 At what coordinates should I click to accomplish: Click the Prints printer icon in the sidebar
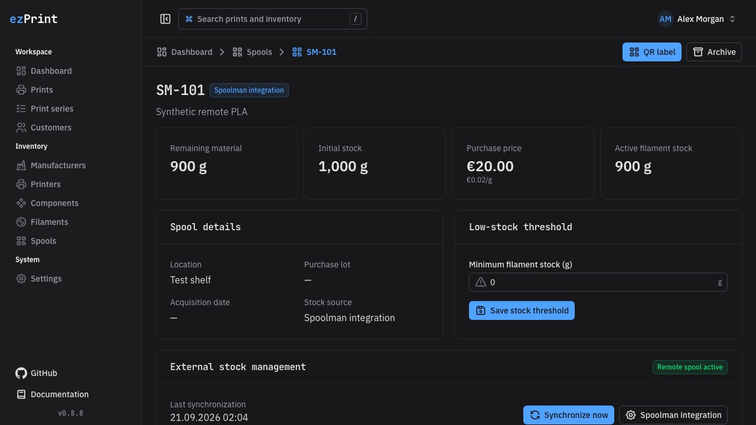21,90
